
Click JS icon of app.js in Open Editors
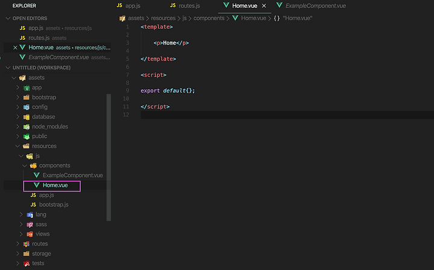click(22, 28)
